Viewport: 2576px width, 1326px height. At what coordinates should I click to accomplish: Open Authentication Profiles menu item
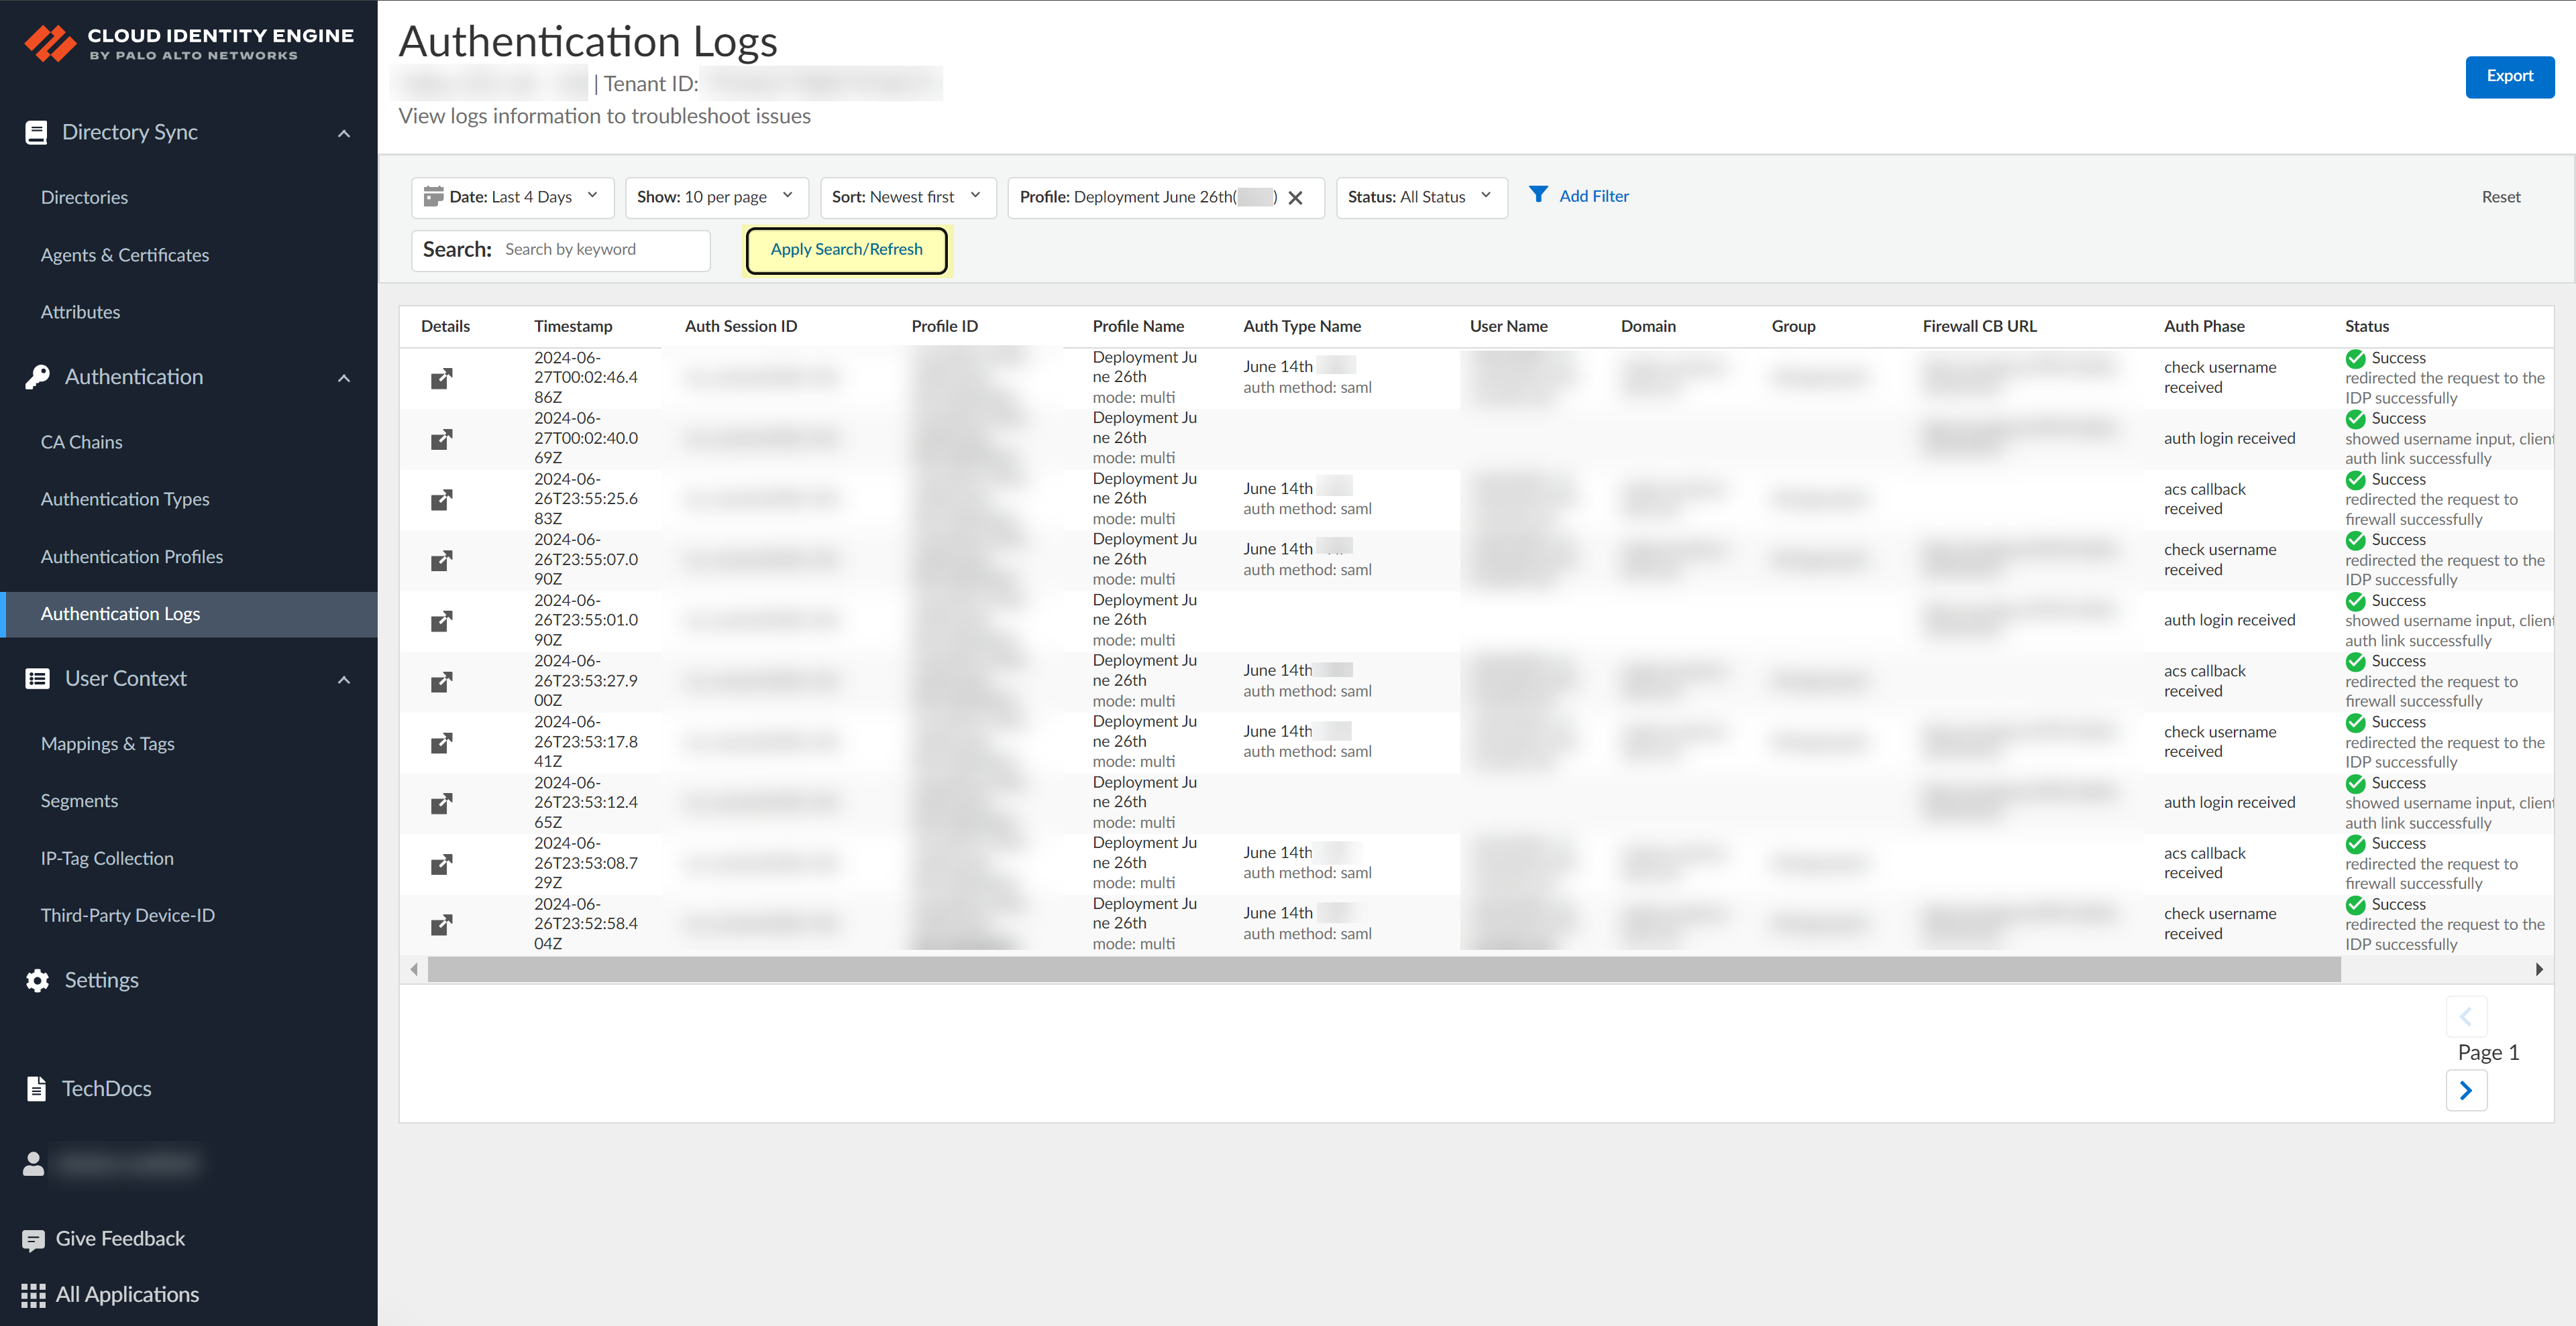(x=132, y=556)
